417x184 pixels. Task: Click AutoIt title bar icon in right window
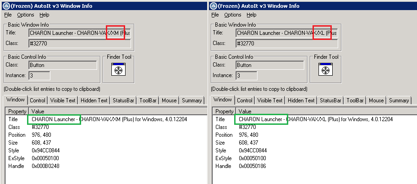pyautogui.click(x=213, y=6)
